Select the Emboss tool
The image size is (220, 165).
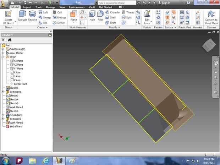[x=59, y=17]
